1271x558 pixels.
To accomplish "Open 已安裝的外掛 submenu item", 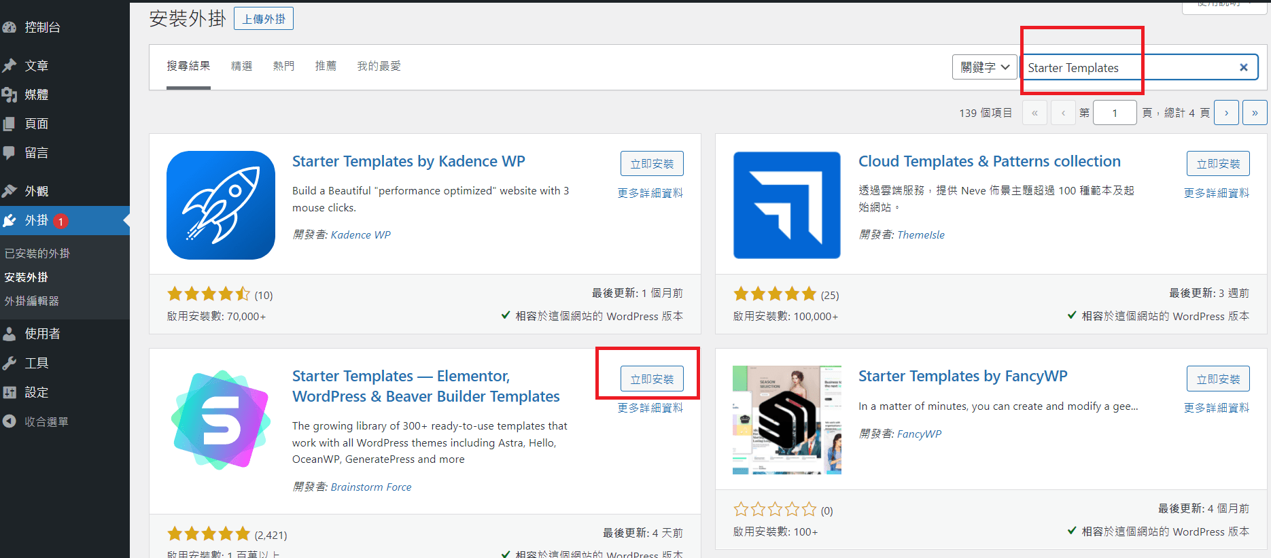I will pos(37,254).
